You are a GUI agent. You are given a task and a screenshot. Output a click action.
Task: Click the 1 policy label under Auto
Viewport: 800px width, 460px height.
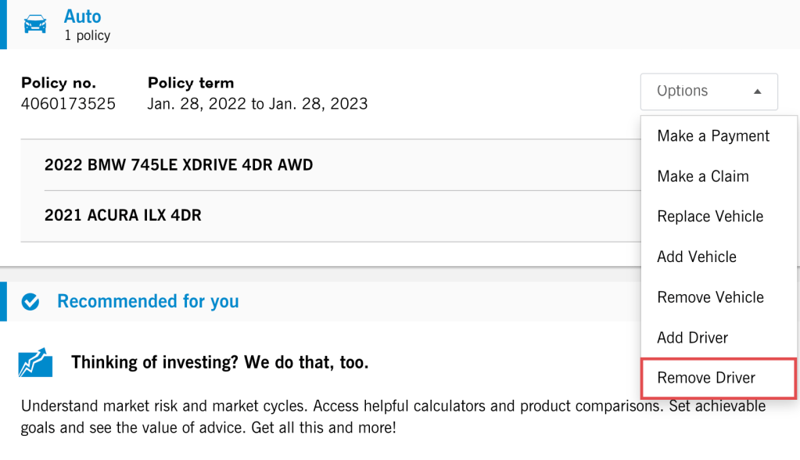[x=87, y=35]
